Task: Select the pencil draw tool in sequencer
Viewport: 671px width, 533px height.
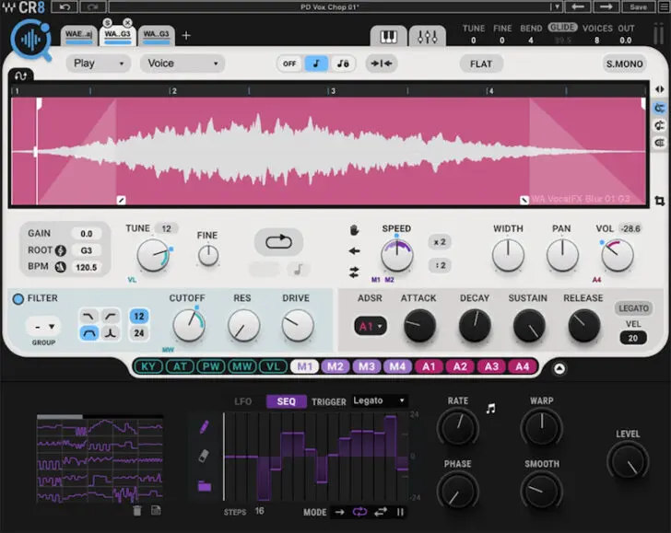Action: [204, 427]
